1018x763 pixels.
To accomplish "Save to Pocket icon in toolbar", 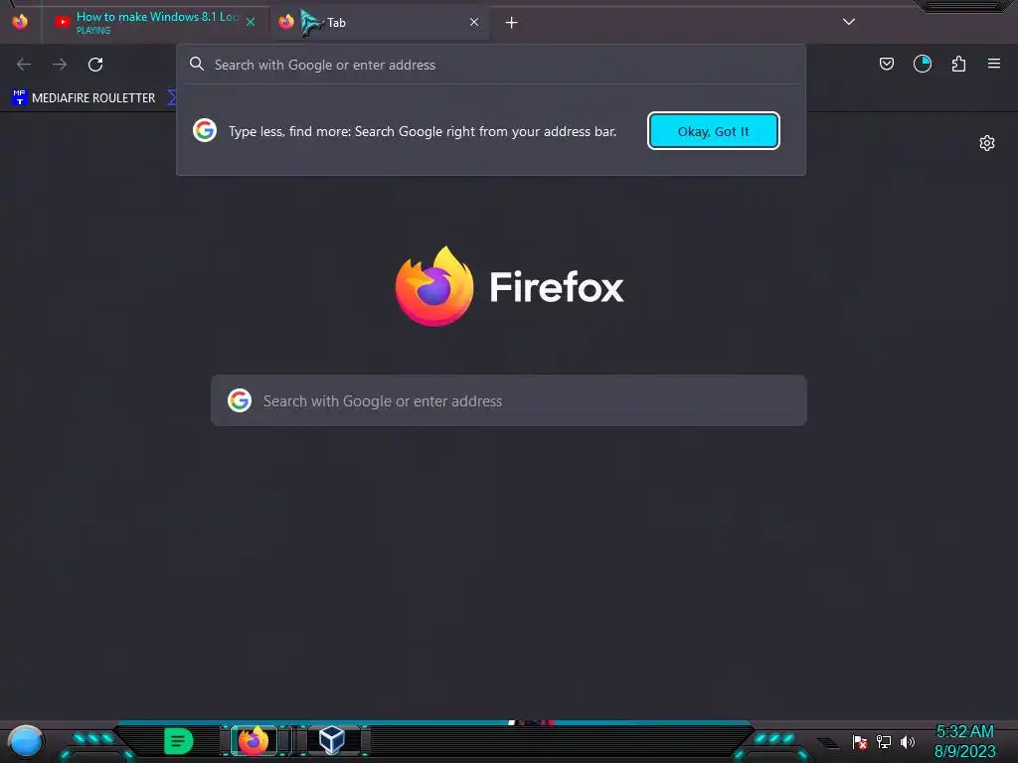I will 886,64.
